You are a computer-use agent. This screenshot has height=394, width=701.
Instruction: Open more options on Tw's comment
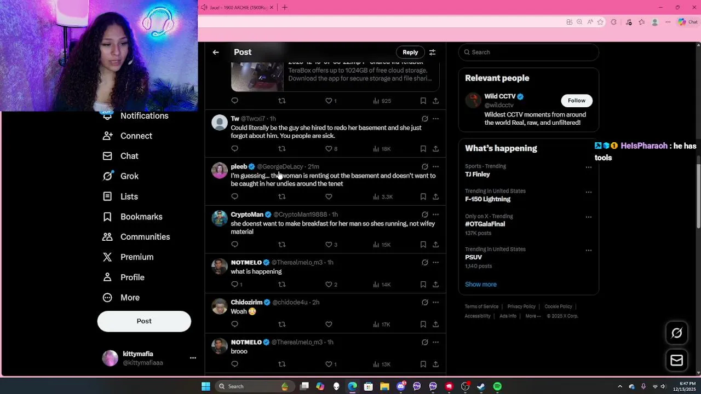click(x=435, y=119)
